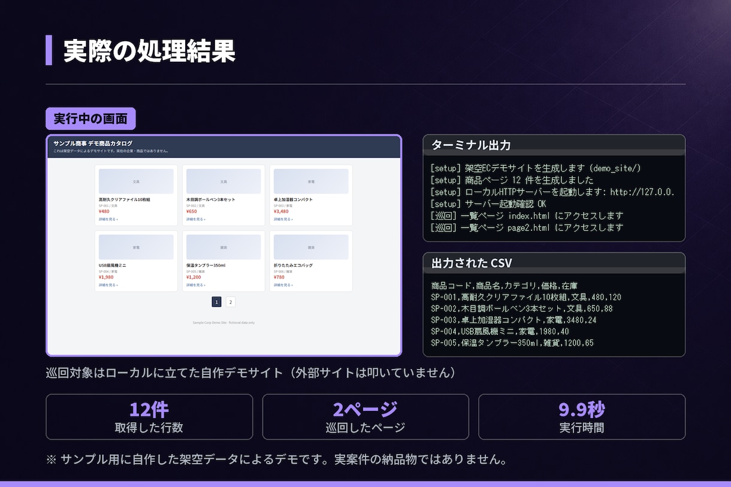Click the product name USB扇風機ミニ
Image resolution: width=731 pixels, height=487 pixels.
(112, 265)
